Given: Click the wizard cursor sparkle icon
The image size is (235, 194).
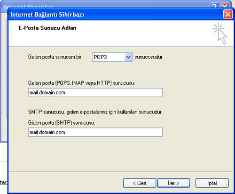Looking at the screenshot, I should (x=220, y=33).
